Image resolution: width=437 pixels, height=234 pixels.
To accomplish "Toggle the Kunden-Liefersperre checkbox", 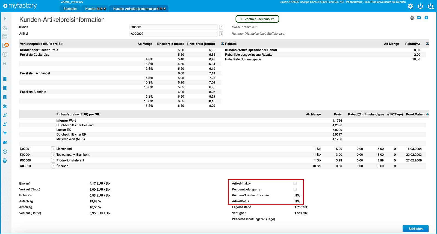I will coord(295,189).
